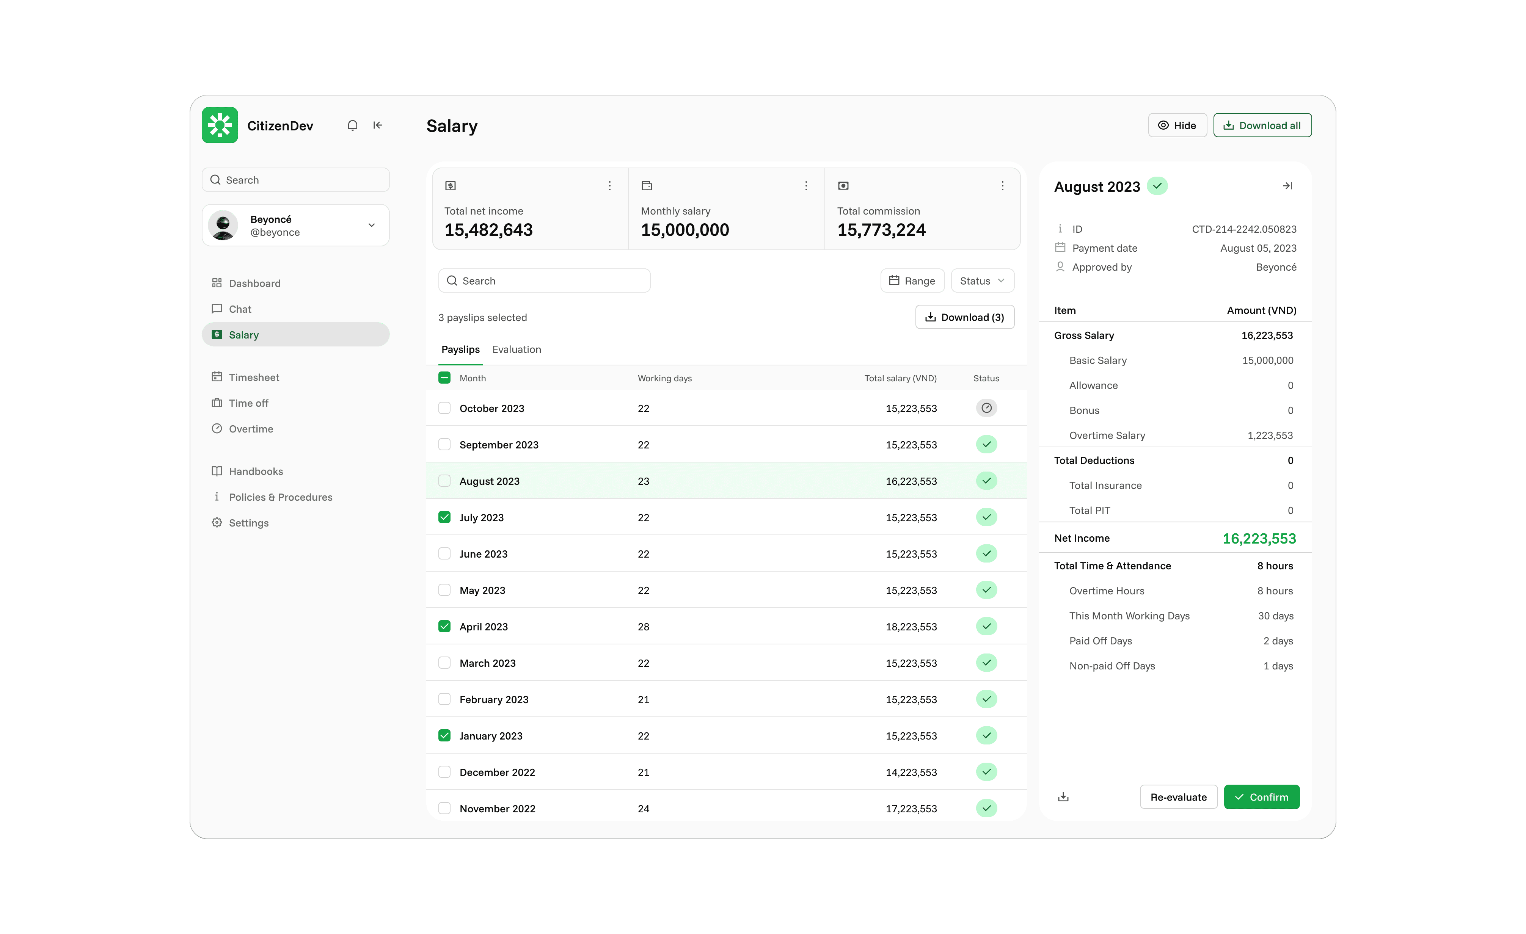
Task: Collapse the sidebar with the arrow icon
Action: click(378, 125)
